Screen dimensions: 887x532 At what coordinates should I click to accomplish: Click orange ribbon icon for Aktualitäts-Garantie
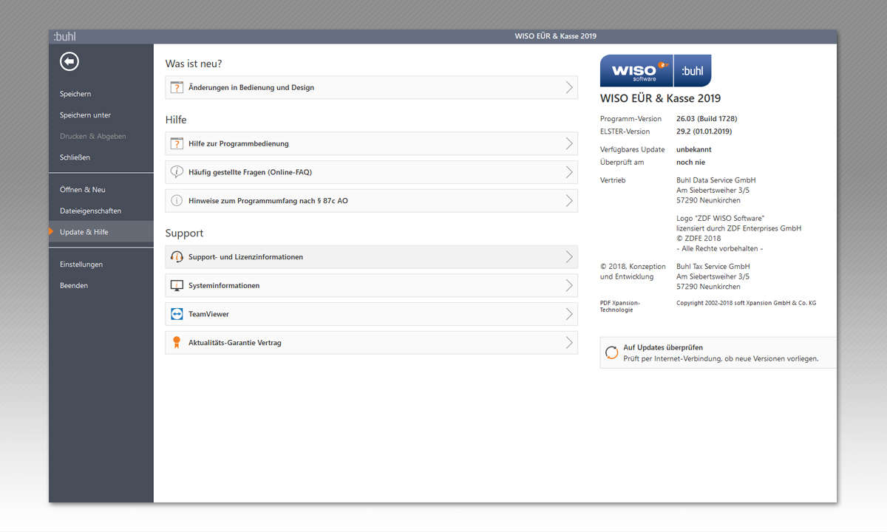[x=177, y=342]
